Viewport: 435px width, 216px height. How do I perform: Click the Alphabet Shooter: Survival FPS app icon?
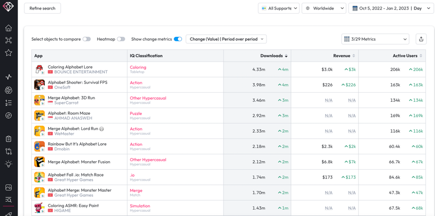pos(40,85)
